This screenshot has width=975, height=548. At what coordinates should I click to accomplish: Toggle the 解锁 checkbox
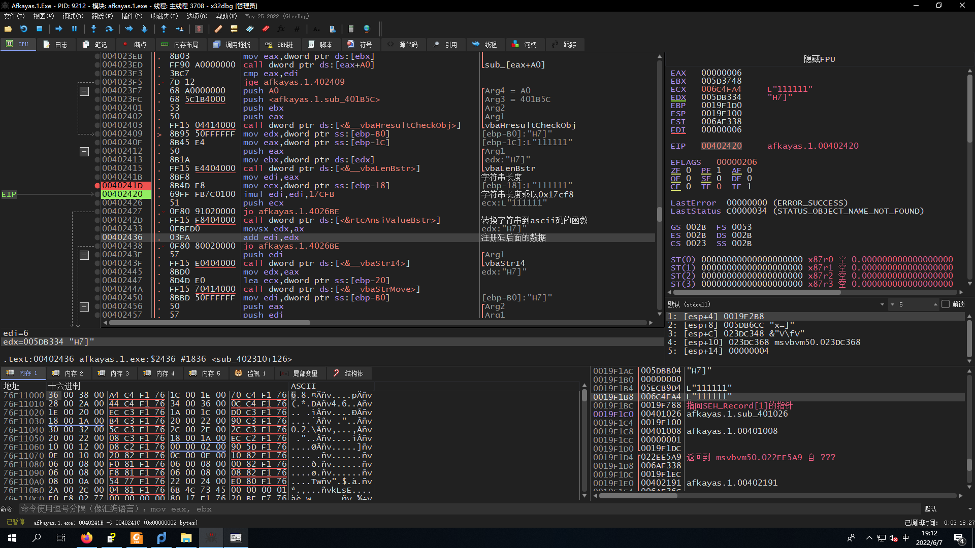(x=945, y=304)
